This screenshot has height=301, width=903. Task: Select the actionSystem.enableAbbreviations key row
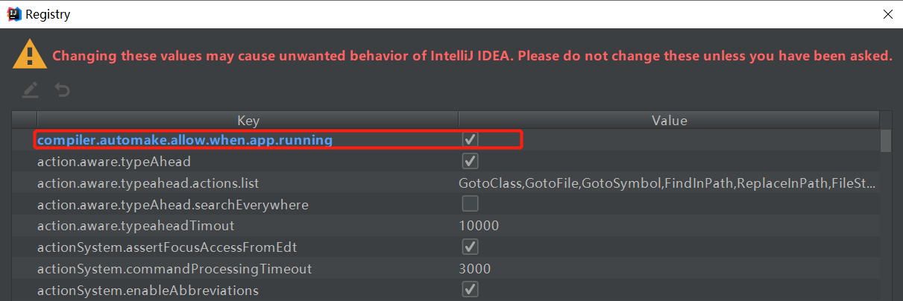click(148, 291)
